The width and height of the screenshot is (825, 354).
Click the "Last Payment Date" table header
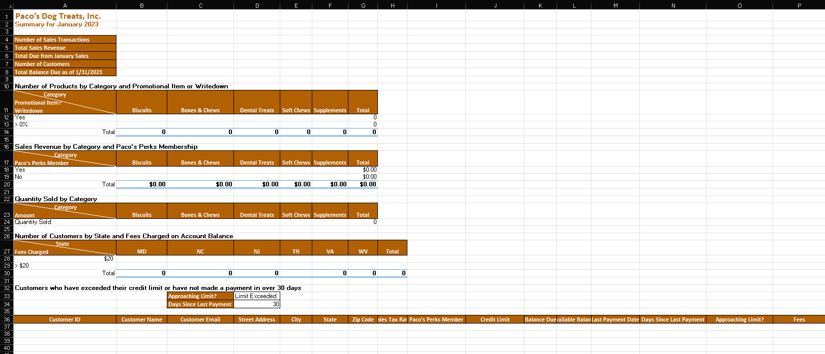(x=615, y=319)
